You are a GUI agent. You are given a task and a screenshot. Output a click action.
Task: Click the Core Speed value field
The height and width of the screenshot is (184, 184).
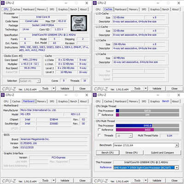tap(30, 60)
